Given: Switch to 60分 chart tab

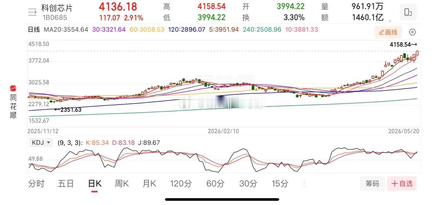Looking at the screenshot, I should (215, 183).
